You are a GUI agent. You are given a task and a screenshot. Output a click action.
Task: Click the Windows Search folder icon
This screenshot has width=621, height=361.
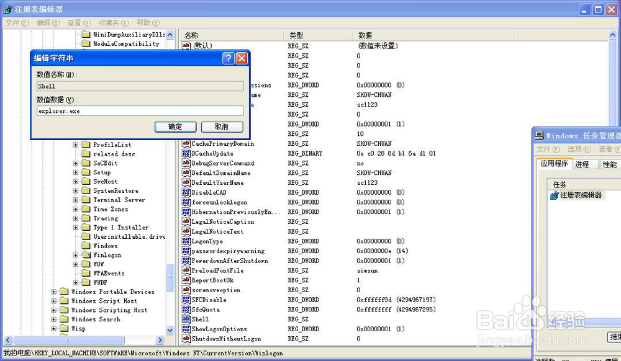coord(64,319)
